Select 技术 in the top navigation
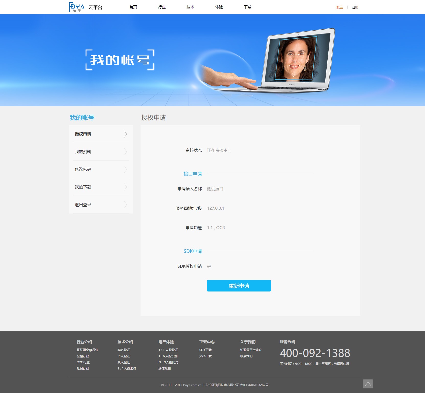 [190, 7]
